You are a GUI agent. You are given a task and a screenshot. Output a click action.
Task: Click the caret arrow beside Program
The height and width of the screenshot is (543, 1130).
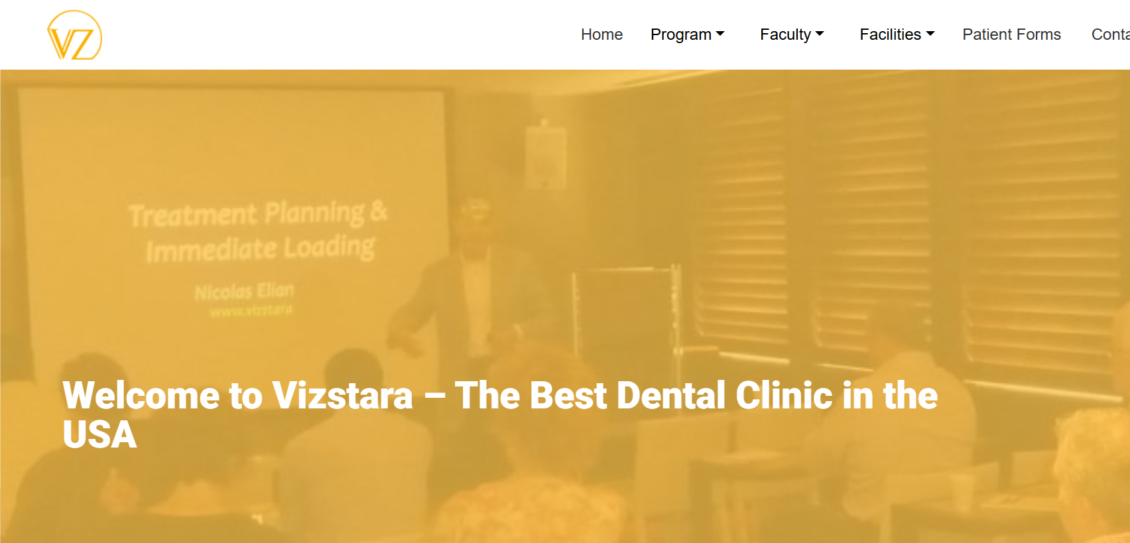[x=720, y=34]
